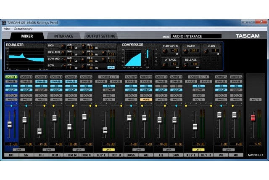Select the Analog 7 - 8 channel button
This screenshot has height=180, width=269.
108,77
